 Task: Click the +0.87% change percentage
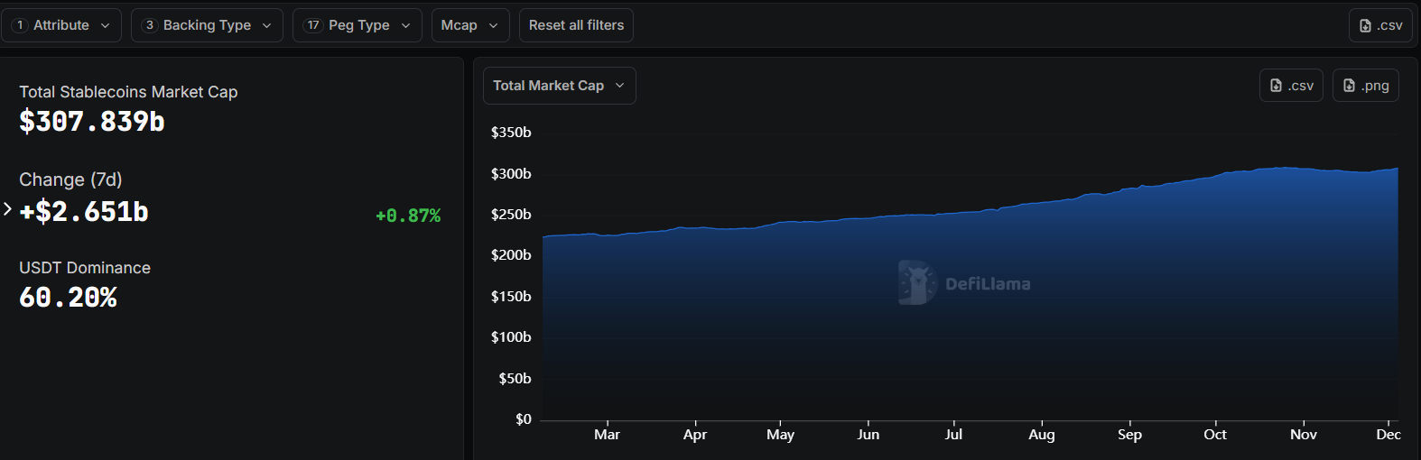(408, 216)
